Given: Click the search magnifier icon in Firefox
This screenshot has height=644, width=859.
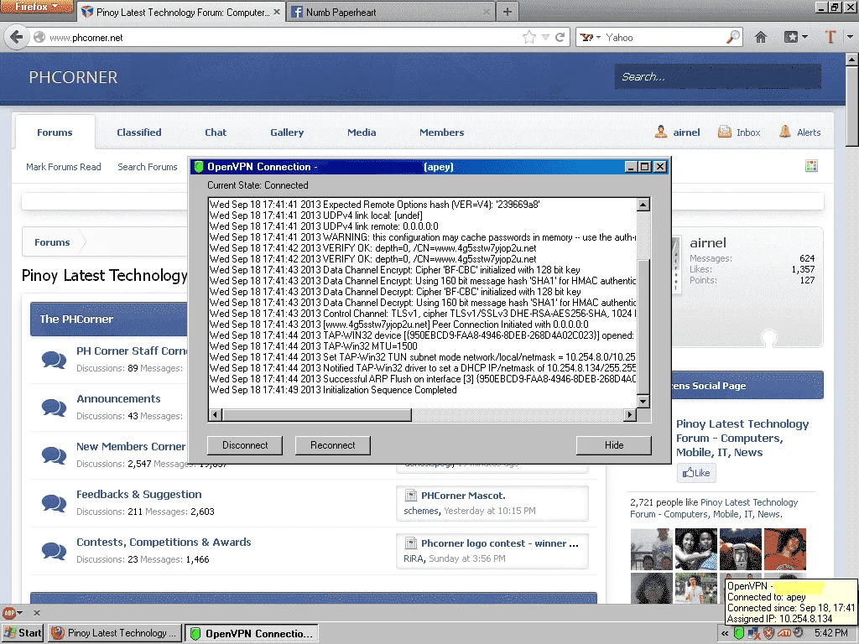Looking at the screenshot, I should 732,37.
